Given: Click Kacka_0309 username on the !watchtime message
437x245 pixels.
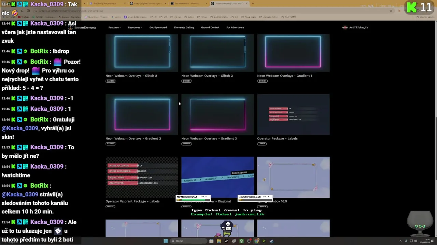Looking at the screenshot, I should [47, 166].
